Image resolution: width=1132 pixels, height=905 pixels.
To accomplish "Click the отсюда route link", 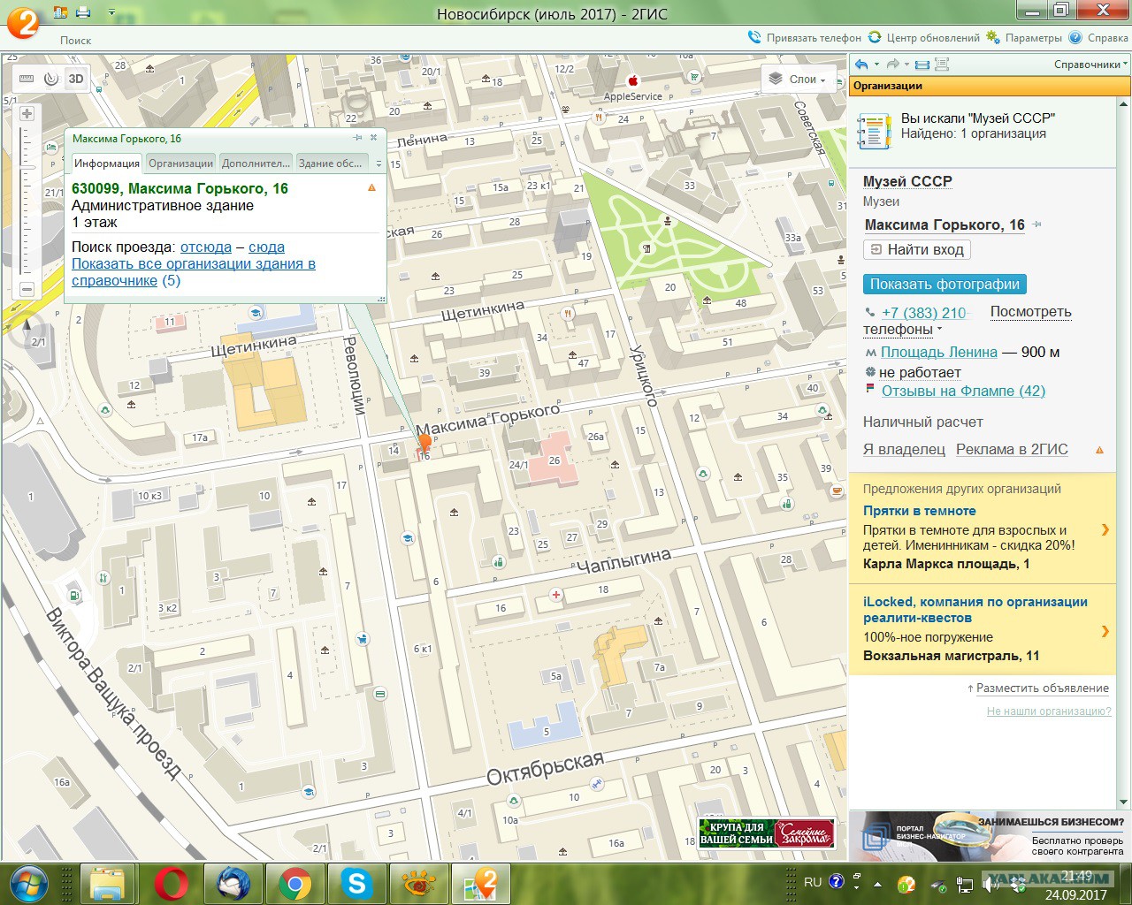I will click(x=206, y=247).
